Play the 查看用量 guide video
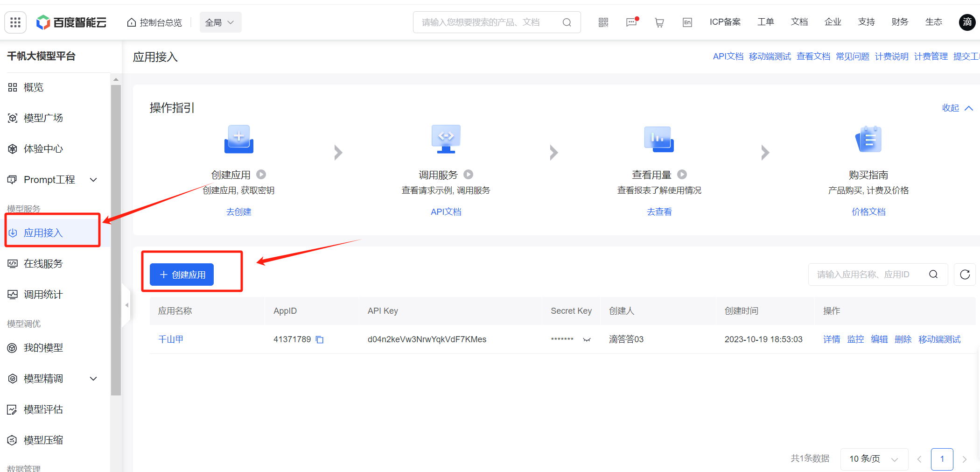This screenshot has height=472, width=980. (x=682, y=175)
